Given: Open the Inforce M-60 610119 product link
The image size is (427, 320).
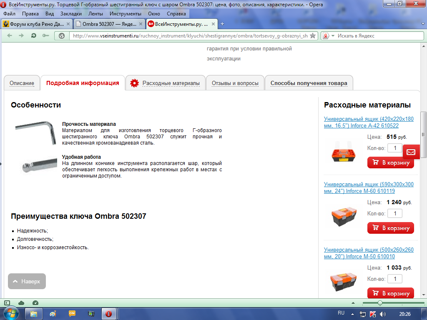Looking at the screenshot, I should (x=369, y=187).
